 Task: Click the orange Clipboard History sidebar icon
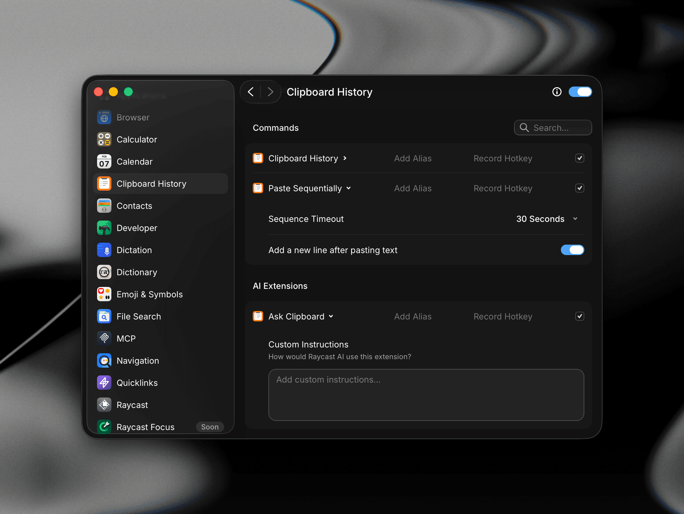[x=104, y=184]
